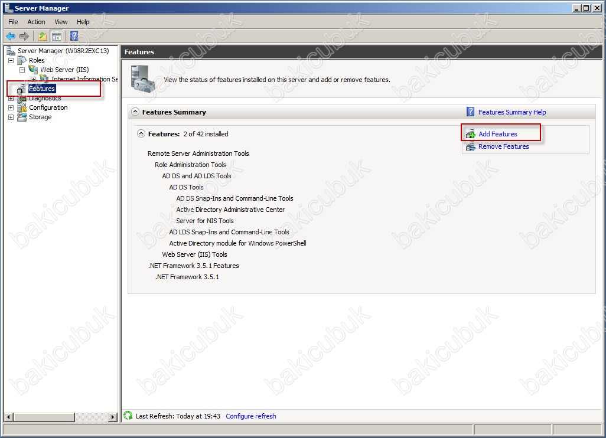Screen dimensions: 606x438
Task: Click the Features node icon in tree
Action: pyautogui.click(x=22, y=89)
